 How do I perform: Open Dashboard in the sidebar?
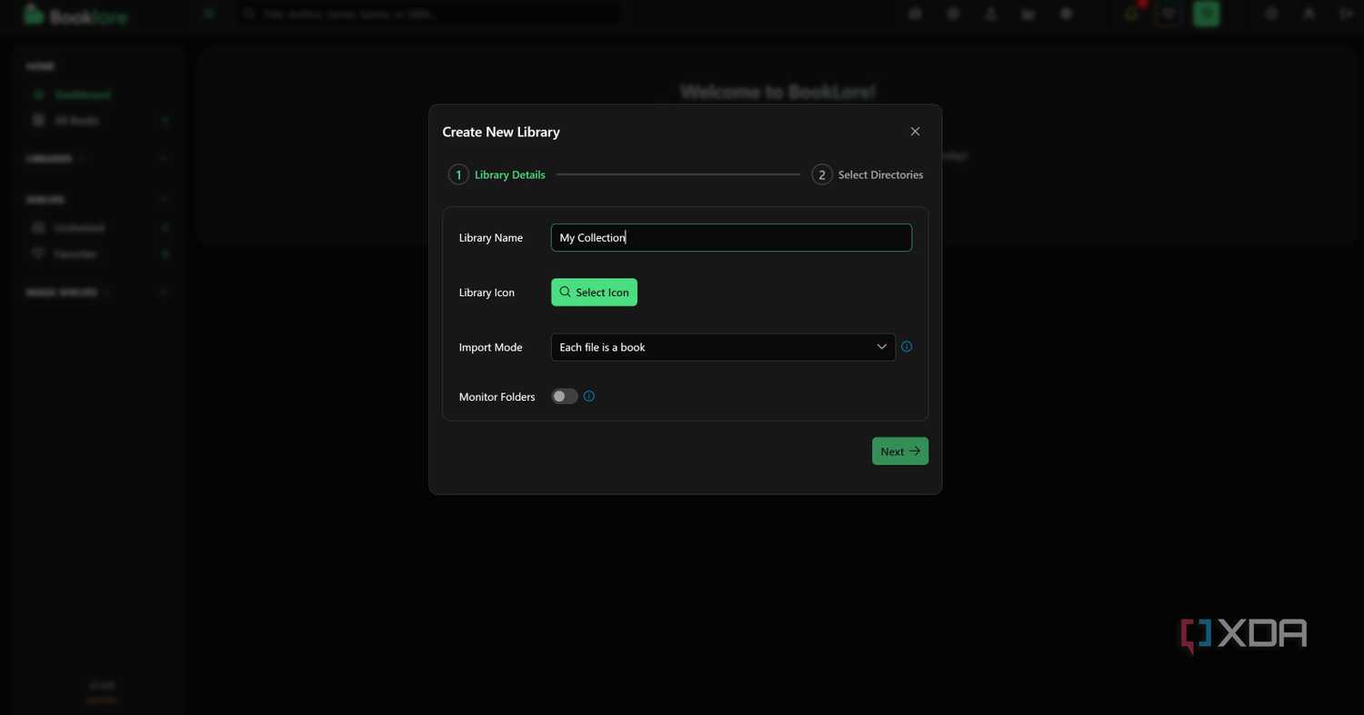(82, 94)
